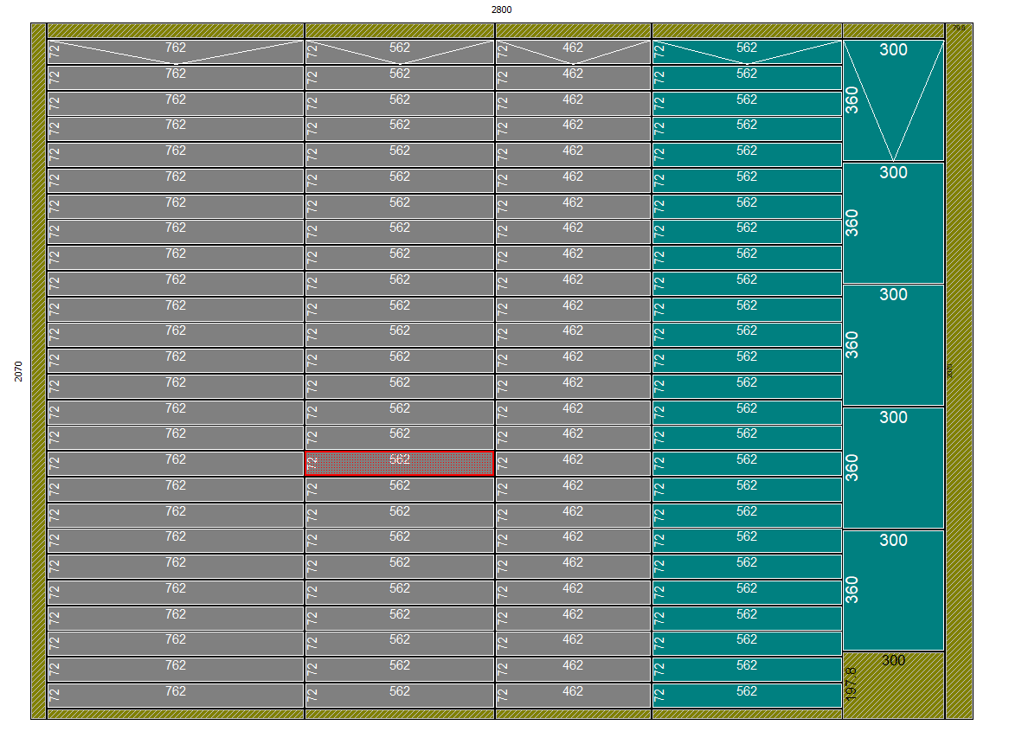Click the 2070 sheet height label

[x=18, y=371]
